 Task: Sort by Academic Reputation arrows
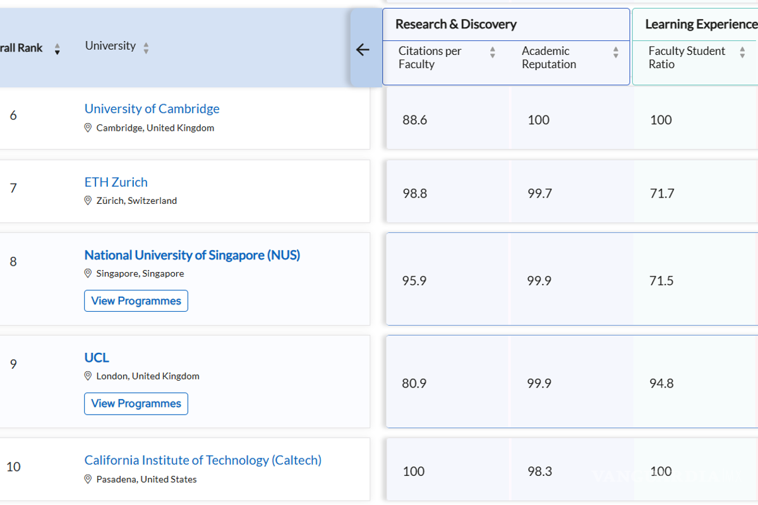click(616, 52)
